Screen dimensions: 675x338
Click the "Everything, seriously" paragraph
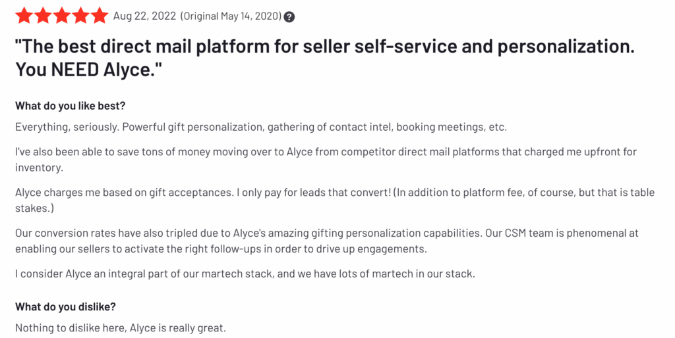coord(260,127)
